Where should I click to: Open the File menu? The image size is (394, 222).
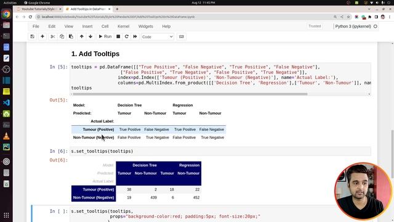pos(36,26)
